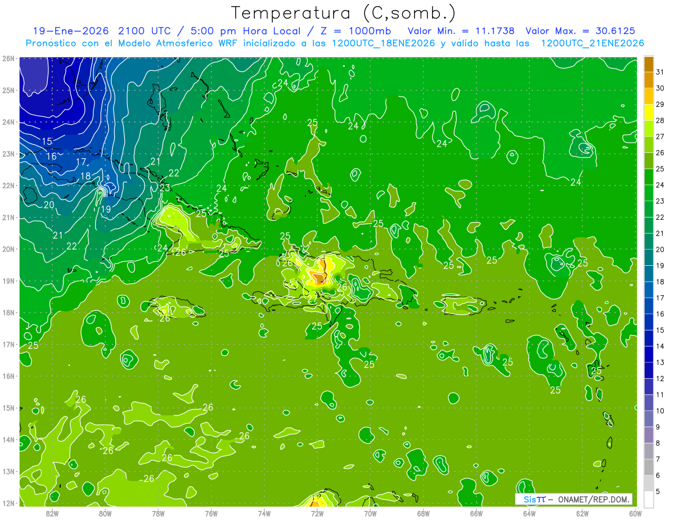Click the '82W' longitude axis label
This screenshot has width=675, height=521.
point(52,513)
